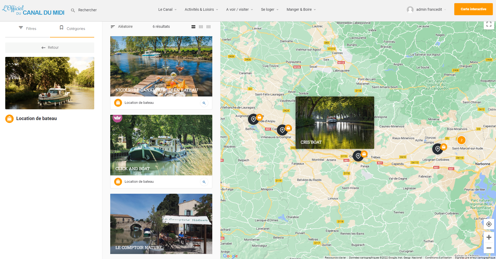Locate Click and Boat card on map
496x259 pixels.
tap(204, 182)
